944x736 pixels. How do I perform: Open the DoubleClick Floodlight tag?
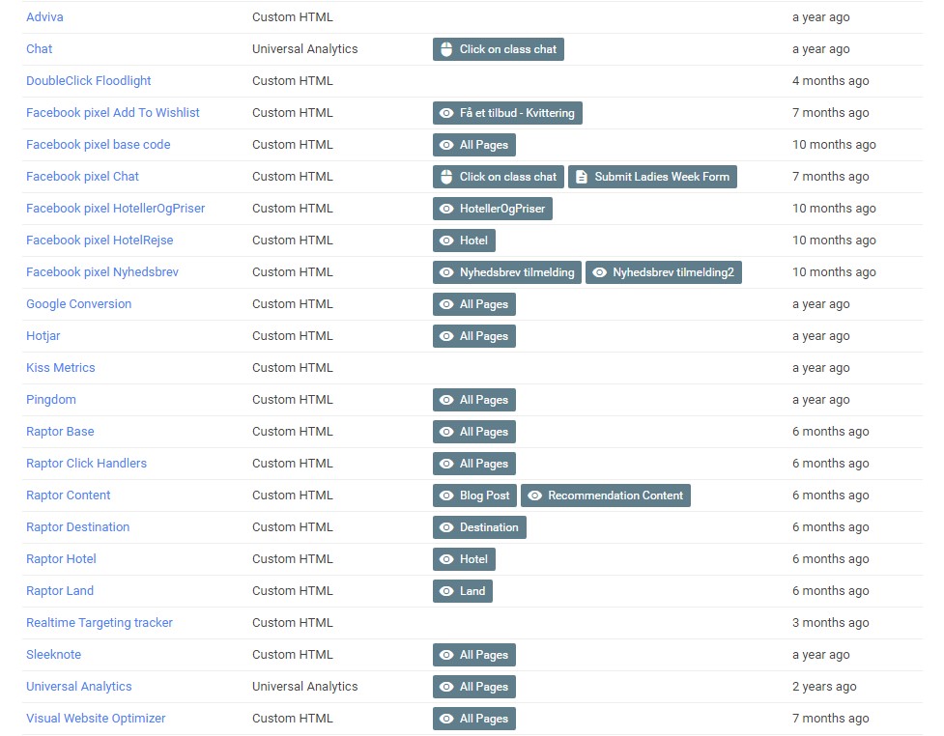coord(88,81)
